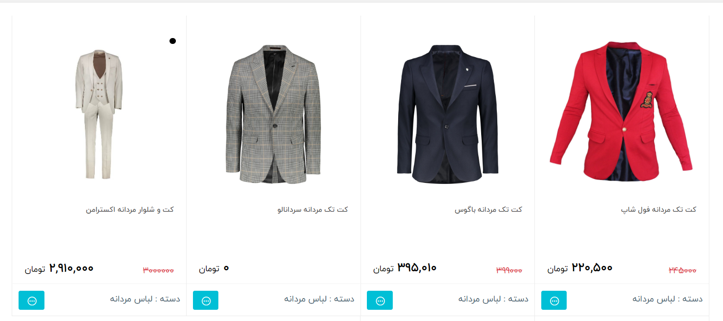
Task: Click the ۳۹۵,۰۱۰ تومان price
Action: pos(405,268)
